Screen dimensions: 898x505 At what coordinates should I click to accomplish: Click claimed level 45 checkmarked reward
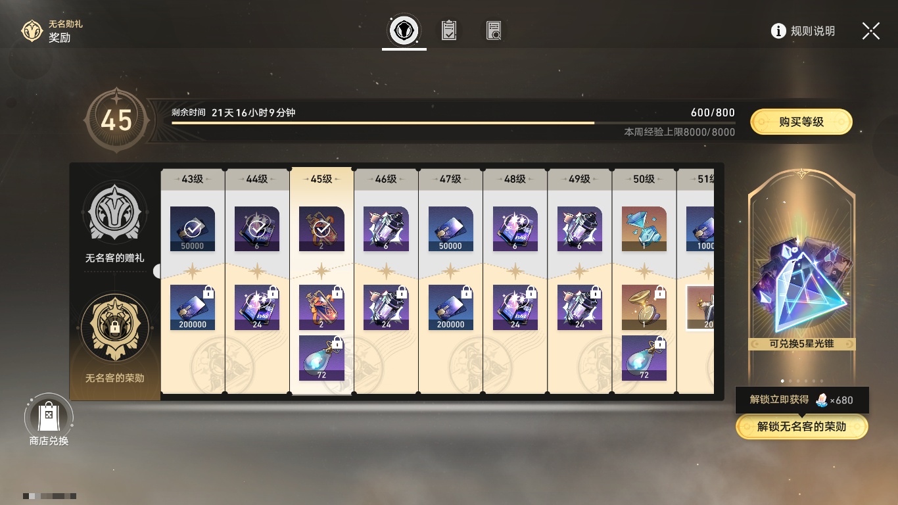(x=321, y=229)
